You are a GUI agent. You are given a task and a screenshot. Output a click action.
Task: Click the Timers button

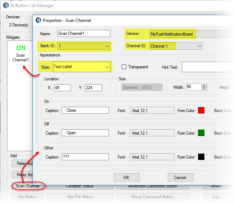[216, 187]
